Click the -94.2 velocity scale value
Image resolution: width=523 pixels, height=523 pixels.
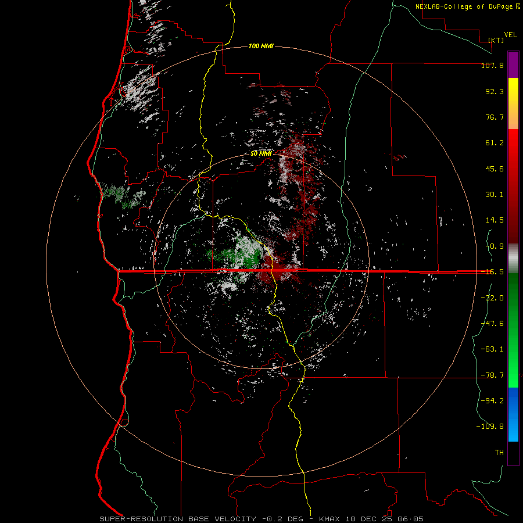(x=492, y=401)
